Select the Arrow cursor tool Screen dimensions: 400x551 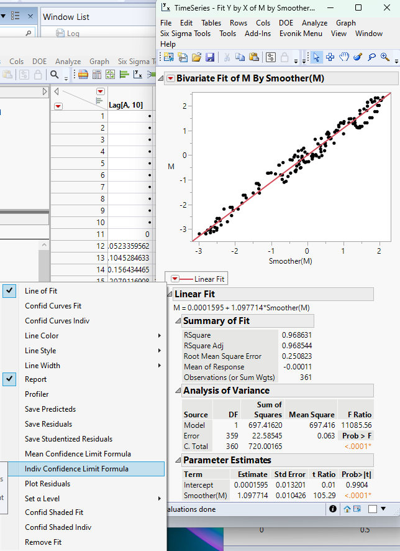pyautogui.click(x=317, y=57)
